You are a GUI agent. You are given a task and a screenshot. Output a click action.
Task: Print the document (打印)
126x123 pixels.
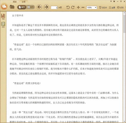[x=120, y=7]
